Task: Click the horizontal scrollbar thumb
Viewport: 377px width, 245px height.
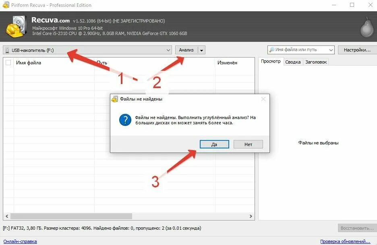Action: (71, 216)
